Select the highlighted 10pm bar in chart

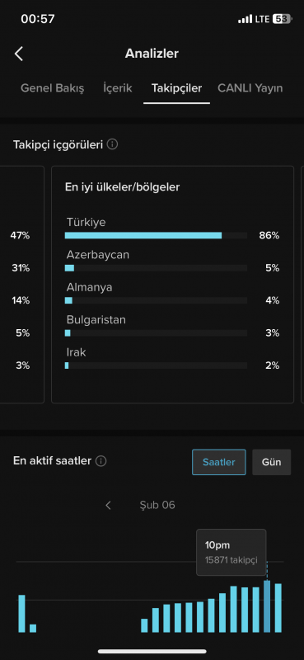(x=267, y=606)
